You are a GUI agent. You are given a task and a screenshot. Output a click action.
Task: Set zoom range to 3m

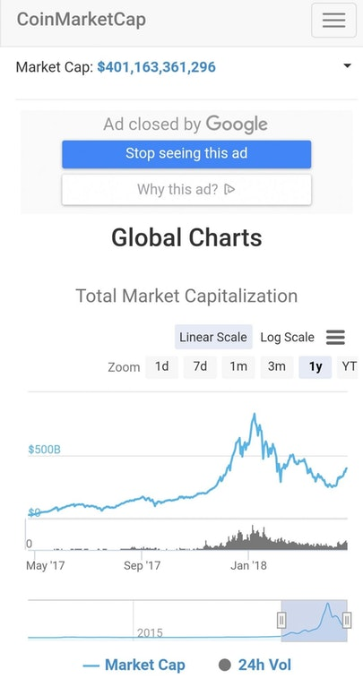(x=277, y=366)
